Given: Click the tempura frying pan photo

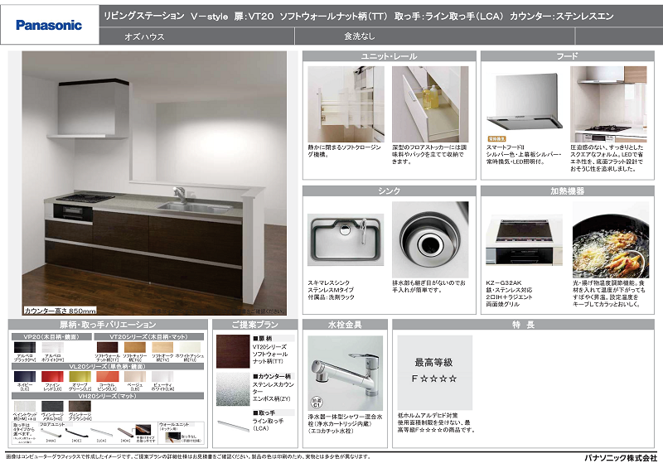Looking at the screenshot, I should (x=611, y=239).
